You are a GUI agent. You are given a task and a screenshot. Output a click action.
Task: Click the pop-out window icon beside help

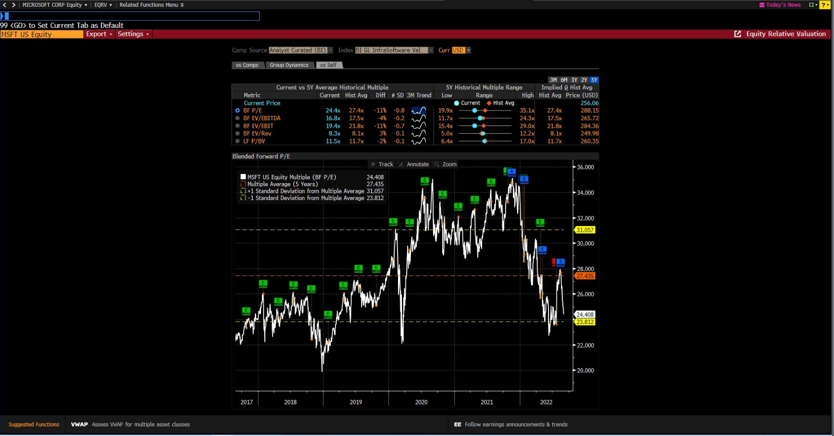tap(813, 5)
